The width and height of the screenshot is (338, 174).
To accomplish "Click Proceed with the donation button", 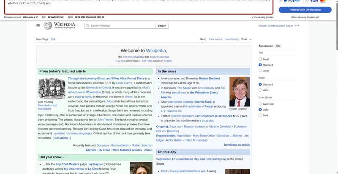I will [x=305, y=10].
